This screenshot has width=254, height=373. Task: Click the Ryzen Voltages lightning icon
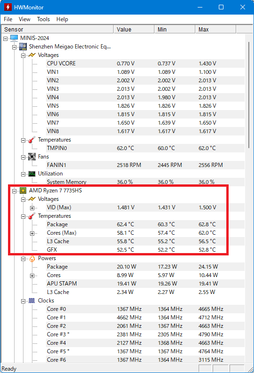pos(32,199)
